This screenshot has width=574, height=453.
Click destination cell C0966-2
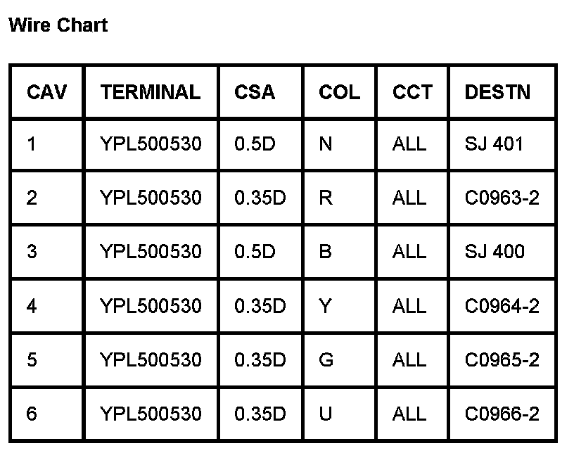tap(502, 414)
